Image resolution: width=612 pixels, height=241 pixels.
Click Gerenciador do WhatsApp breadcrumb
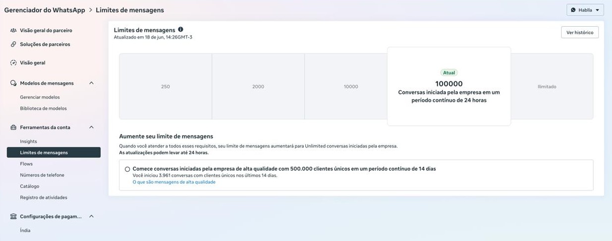tap(45, 10)
